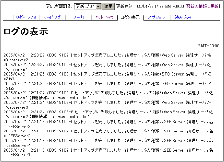Click the =J2EEServer1 log text
This screenshot has height=162, width=224.
click(17, 155)
